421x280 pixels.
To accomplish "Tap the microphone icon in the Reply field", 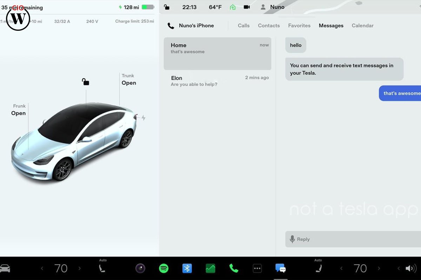I will [x=292, y=239].
